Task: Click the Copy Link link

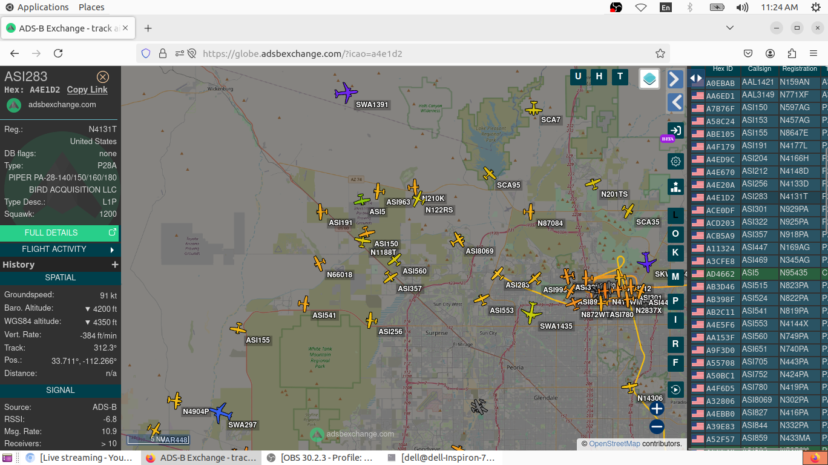Action: pos(87,90)
